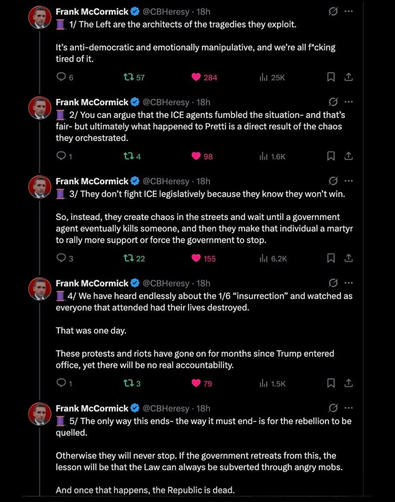Click the 18h timestamp on tweet 4/
395x502 pixels.
203,283
